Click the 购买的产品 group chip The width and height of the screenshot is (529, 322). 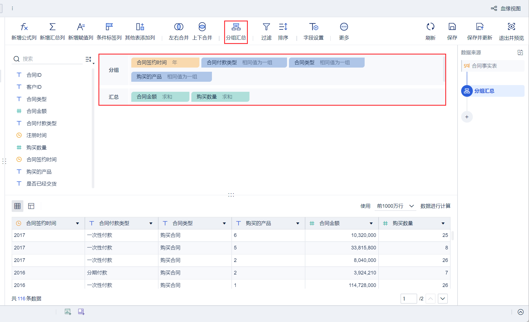coord(171,77)
